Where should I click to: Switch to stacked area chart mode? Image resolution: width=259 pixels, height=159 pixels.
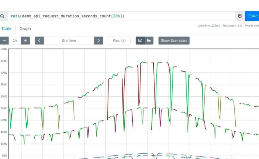(x=149, y=40)
